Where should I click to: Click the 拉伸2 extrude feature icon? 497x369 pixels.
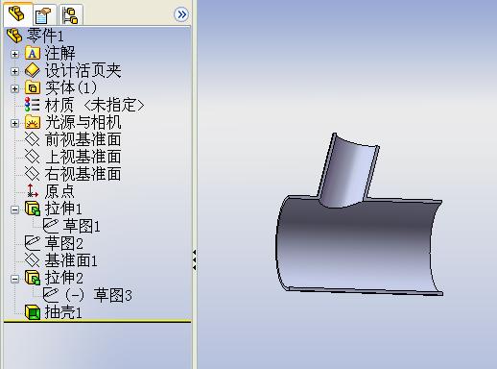[x=33, y=278]
